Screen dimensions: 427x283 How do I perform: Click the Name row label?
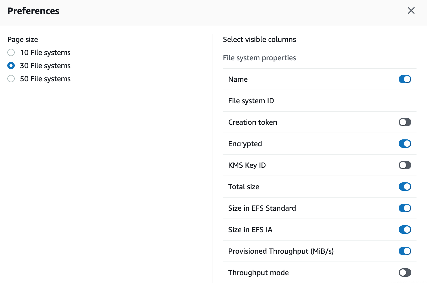click(238, 79)
